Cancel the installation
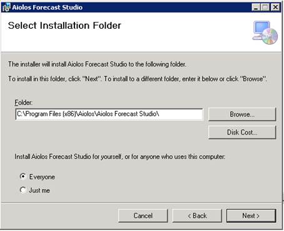This screenshot has width=284, height=231. point(143,215)
